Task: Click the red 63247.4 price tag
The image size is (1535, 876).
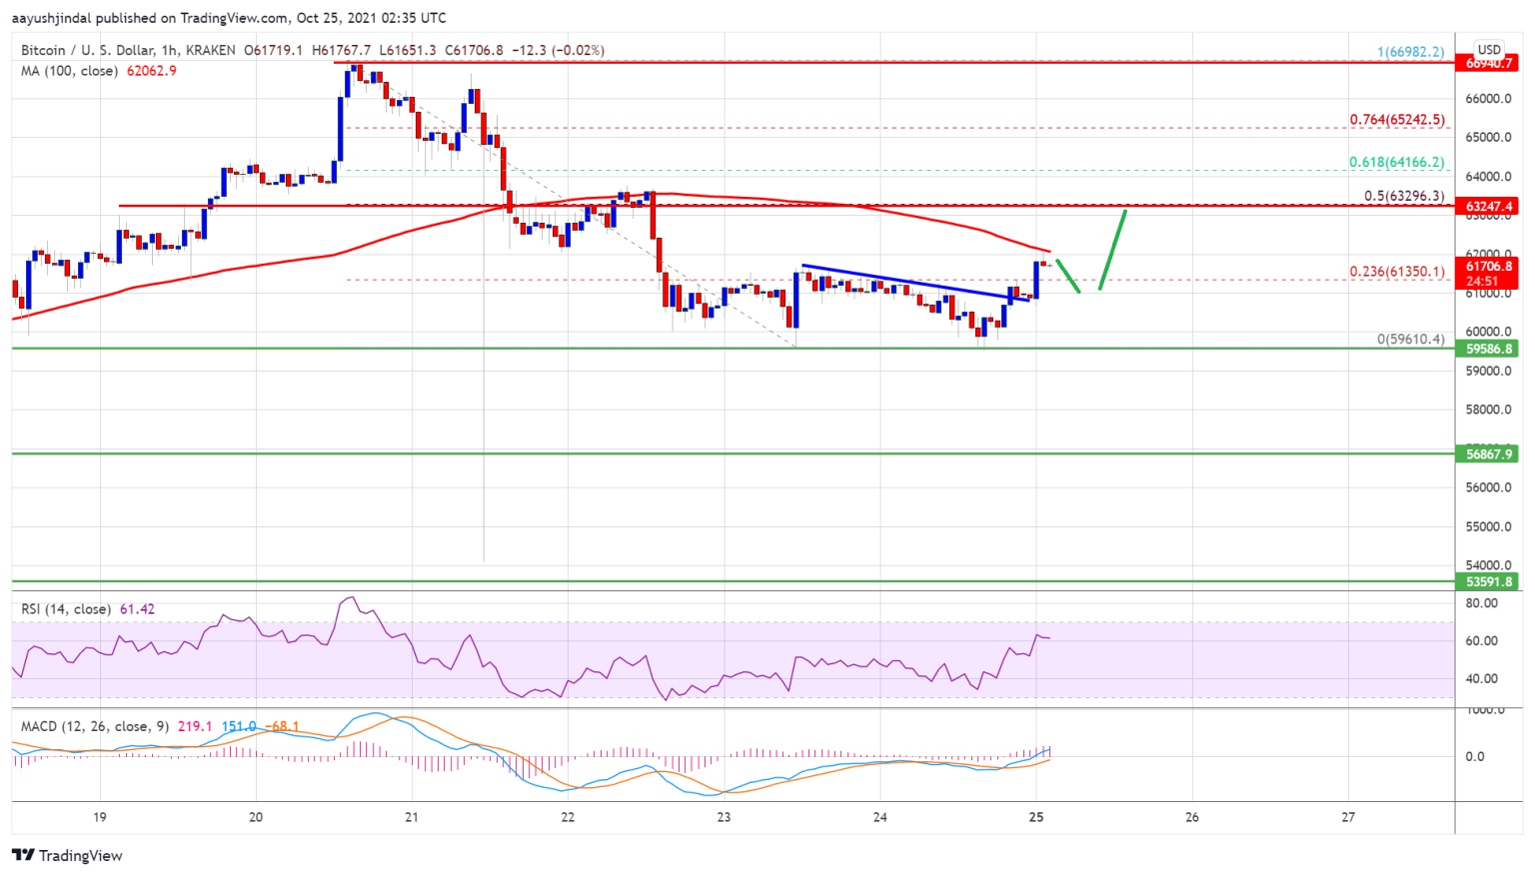Action: pyautogui.click(x=1489, y=207)
